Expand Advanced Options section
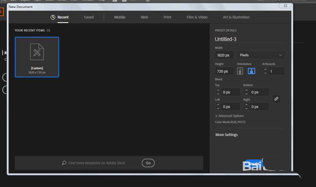 pyautogui.click(x=229, y=116)
